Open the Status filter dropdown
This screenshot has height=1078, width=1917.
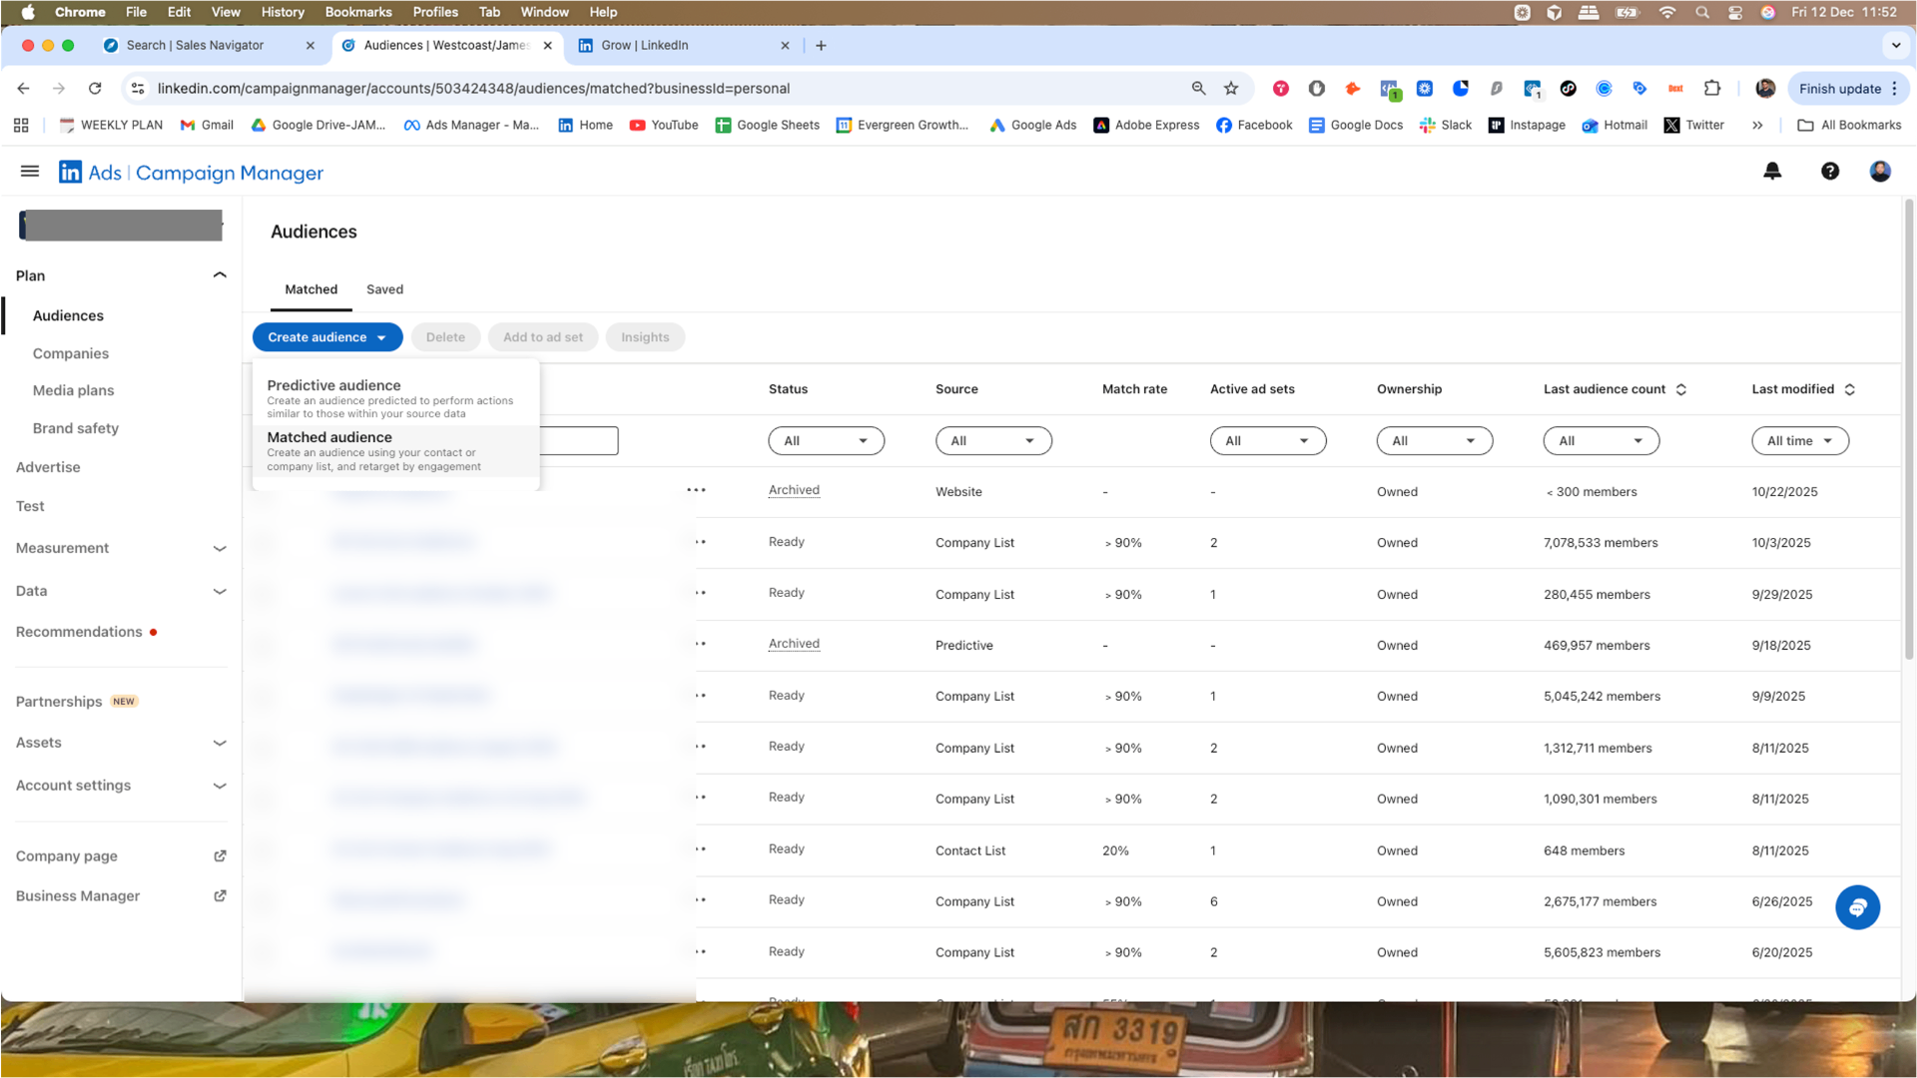click(x=826, y=441)
